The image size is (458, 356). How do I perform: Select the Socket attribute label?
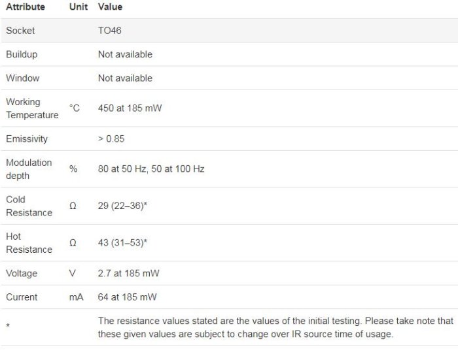pos(20,31)
